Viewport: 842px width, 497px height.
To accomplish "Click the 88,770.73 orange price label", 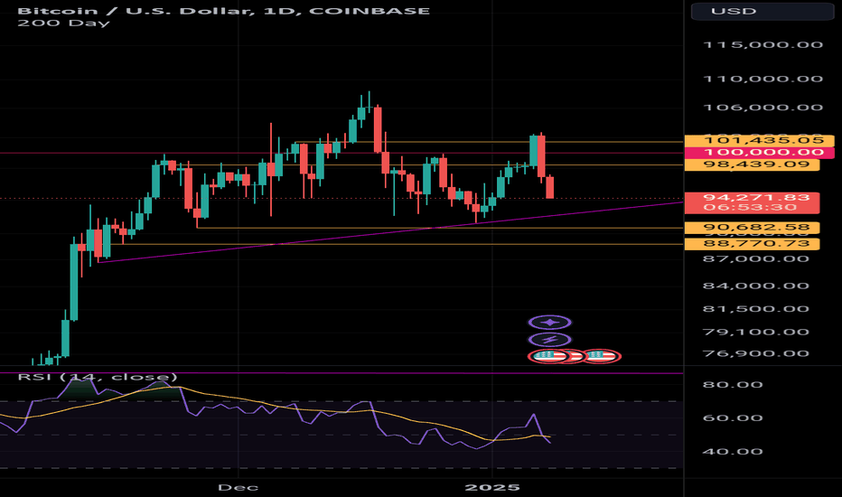I will [x=752, y=244].
